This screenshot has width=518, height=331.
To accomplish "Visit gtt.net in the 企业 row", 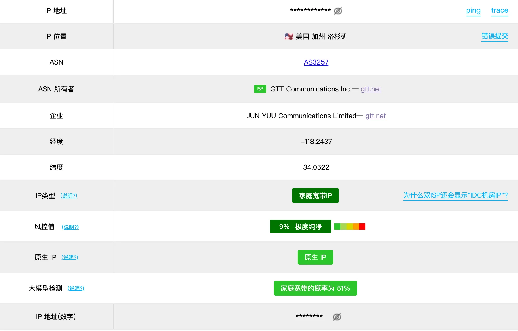I will [x=375, y=116].
